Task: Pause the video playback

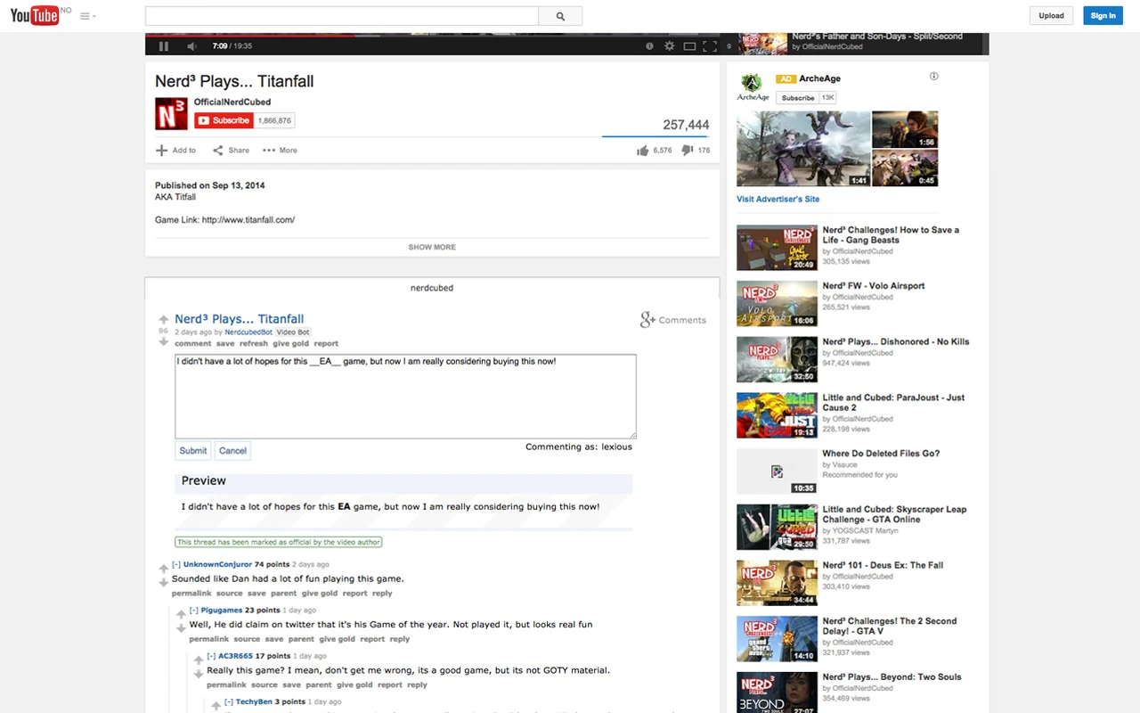Action: 164,45
